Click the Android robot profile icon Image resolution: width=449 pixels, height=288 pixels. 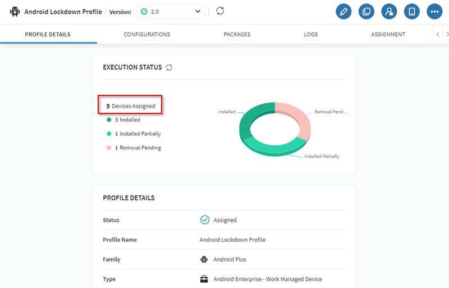(x=15, y=11)
